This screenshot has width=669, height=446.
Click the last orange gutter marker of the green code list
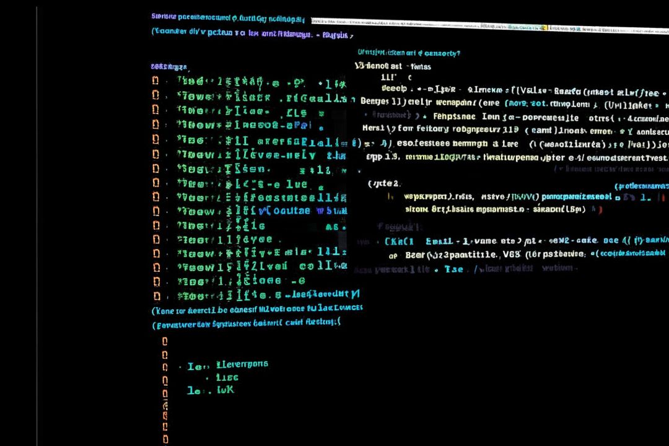coord(156,296)
